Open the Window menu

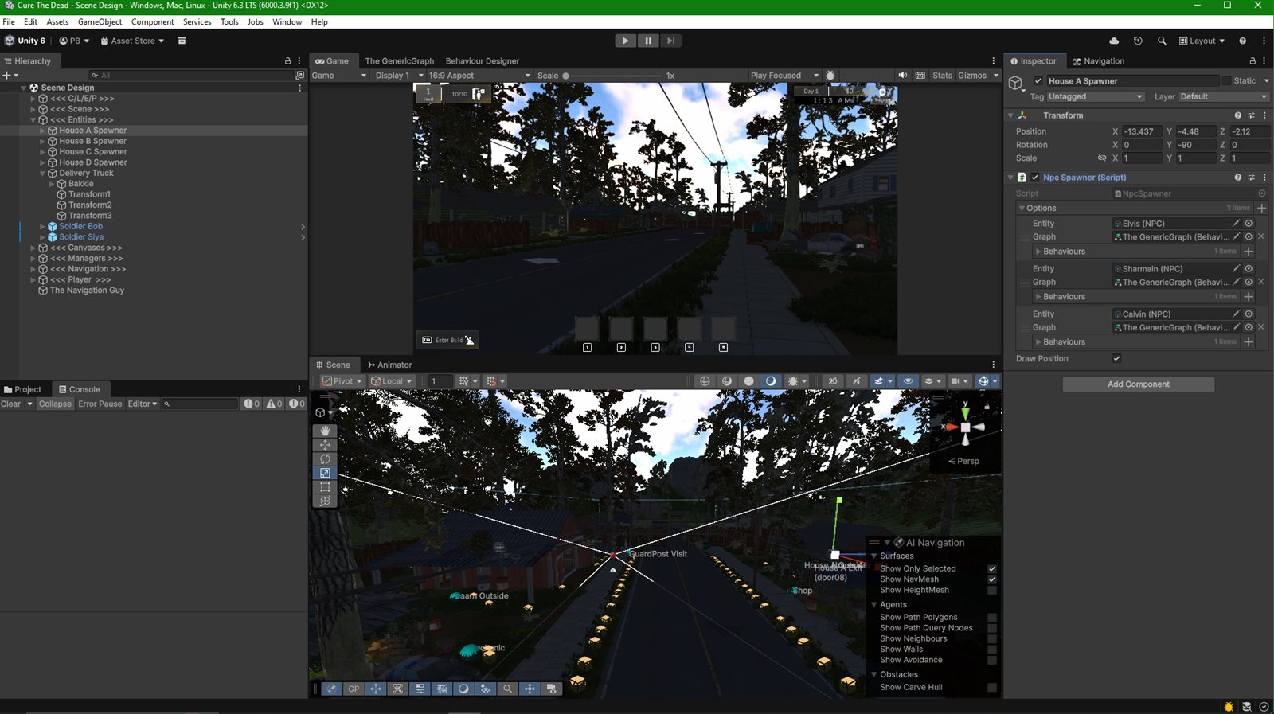pyautogui.click(x=287, y=22)
